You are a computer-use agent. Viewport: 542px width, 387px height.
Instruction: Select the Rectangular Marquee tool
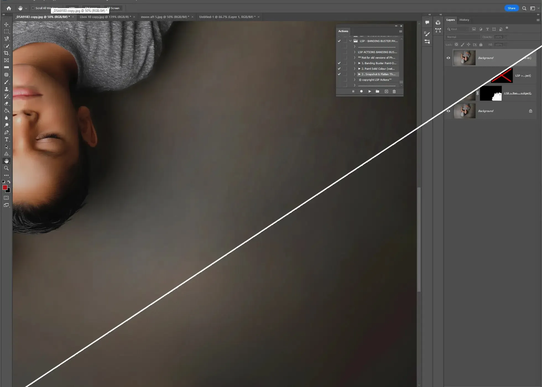(x=6, y=32)
